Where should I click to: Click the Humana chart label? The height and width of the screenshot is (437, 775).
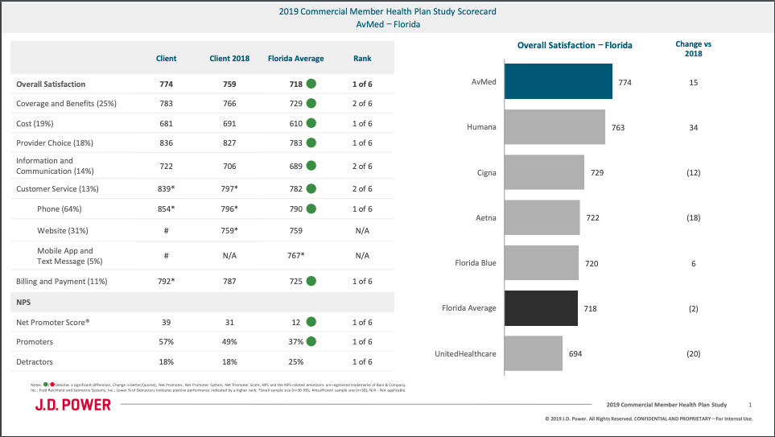tap(481, 127)
